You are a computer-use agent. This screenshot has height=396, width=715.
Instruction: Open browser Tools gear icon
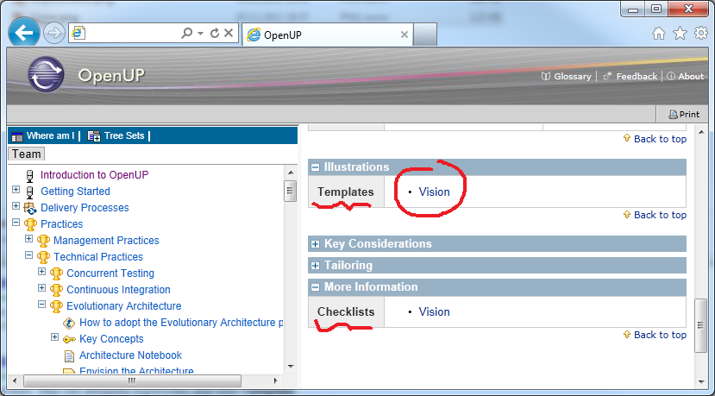(701, 33)
